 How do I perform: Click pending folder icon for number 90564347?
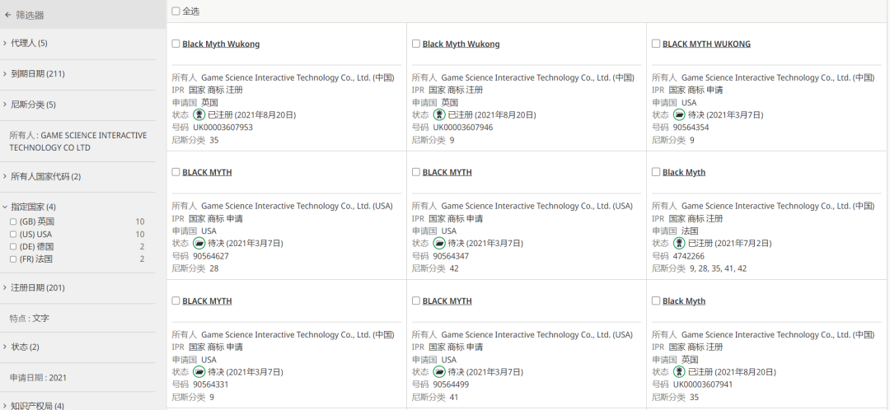pyautogui.click(x=438, y=243)
